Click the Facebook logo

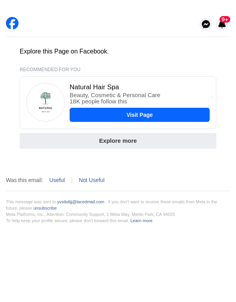[12, 23]
